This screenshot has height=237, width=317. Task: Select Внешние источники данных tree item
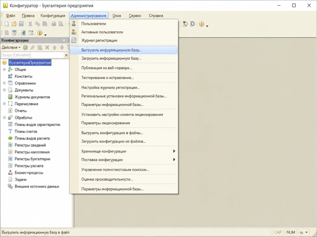[37, 186]
